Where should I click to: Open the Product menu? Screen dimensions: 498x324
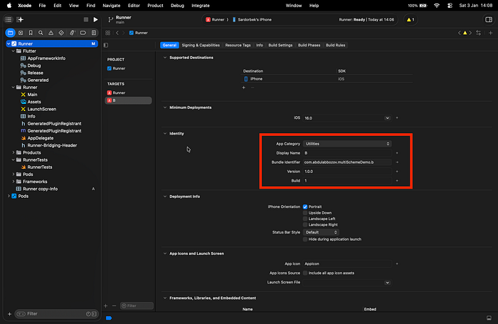coord(155,6)
